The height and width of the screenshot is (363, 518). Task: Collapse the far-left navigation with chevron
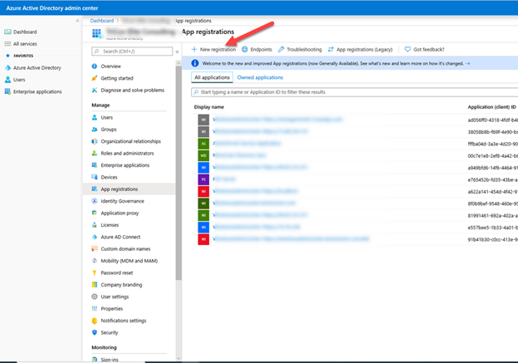pos(77,21)
